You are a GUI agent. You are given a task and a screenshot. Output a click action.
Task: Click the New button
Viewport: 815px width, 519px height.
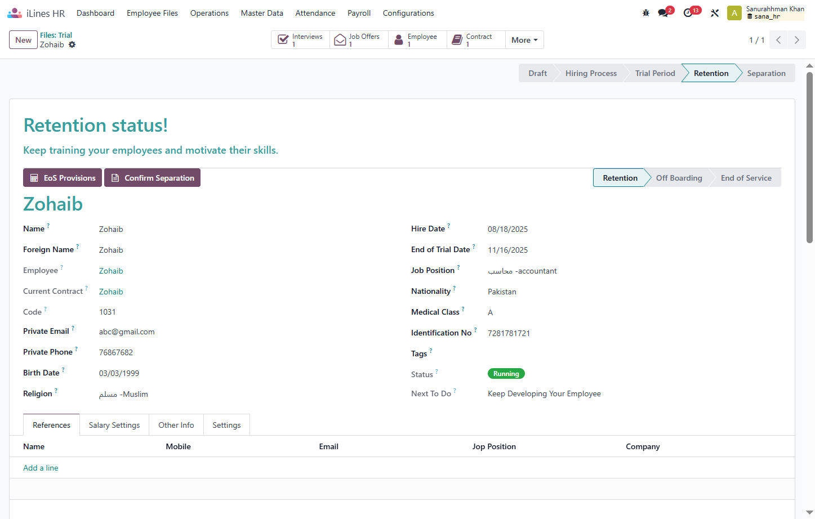click(23, 40)
